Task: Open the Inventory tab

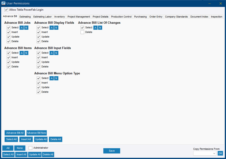Action: [59, 17]
